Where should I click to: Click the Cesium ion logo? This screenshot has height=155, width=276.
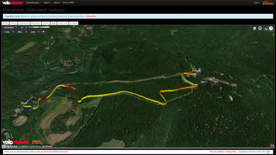11,146
